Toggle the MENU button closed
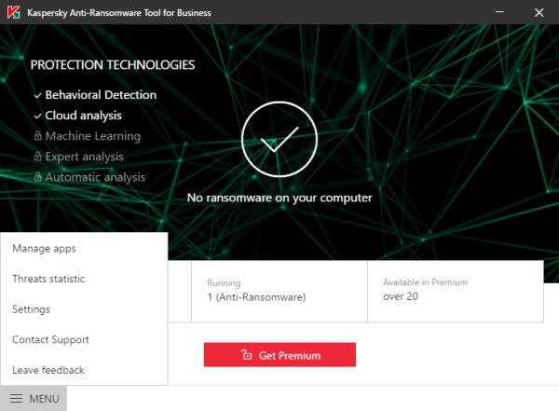 pyautogui.click(x=34, y=399)
